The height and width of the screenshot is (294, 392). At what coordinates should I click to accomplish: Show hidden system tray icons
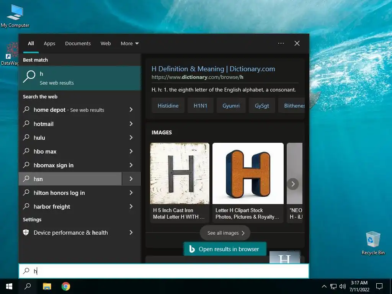[324, 286]
